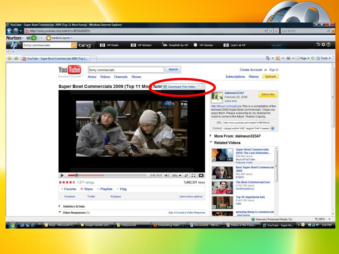Open HP toolbar settings gear
This screenshot has width=339, height=254.
[x=323, y=45]
